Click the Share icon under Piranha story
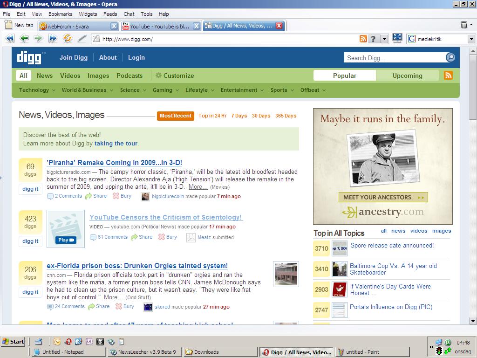Viewport: 477px width, 358px height. (88, 196)
